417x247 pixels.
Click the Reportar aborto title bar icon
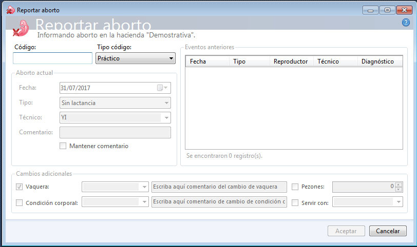[10, 10]
